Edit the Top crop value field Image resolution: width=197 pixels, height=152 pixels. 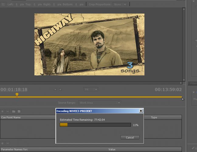[x=35, y=4]
